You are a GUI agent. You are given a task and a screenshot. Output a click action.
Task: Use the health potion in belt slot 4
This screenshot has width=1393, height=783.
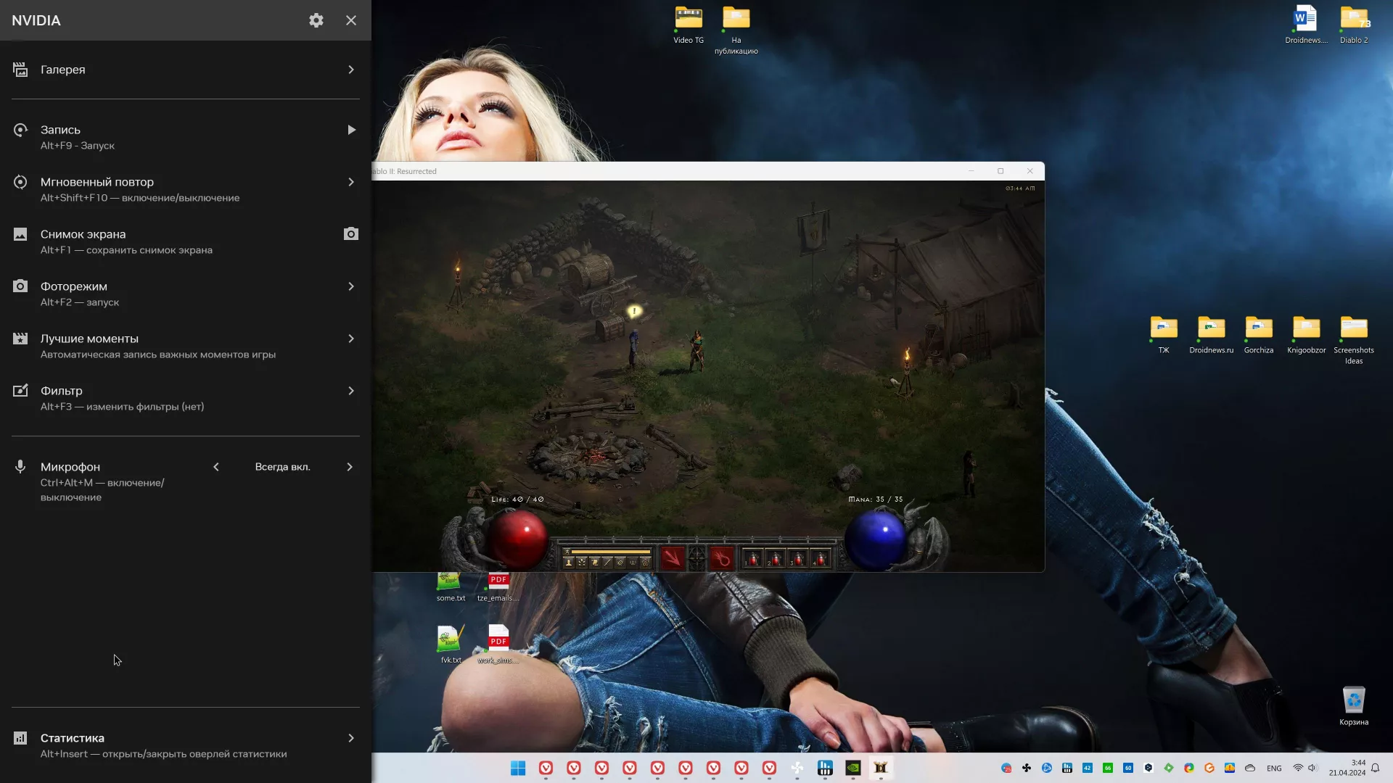pos(820,558)
